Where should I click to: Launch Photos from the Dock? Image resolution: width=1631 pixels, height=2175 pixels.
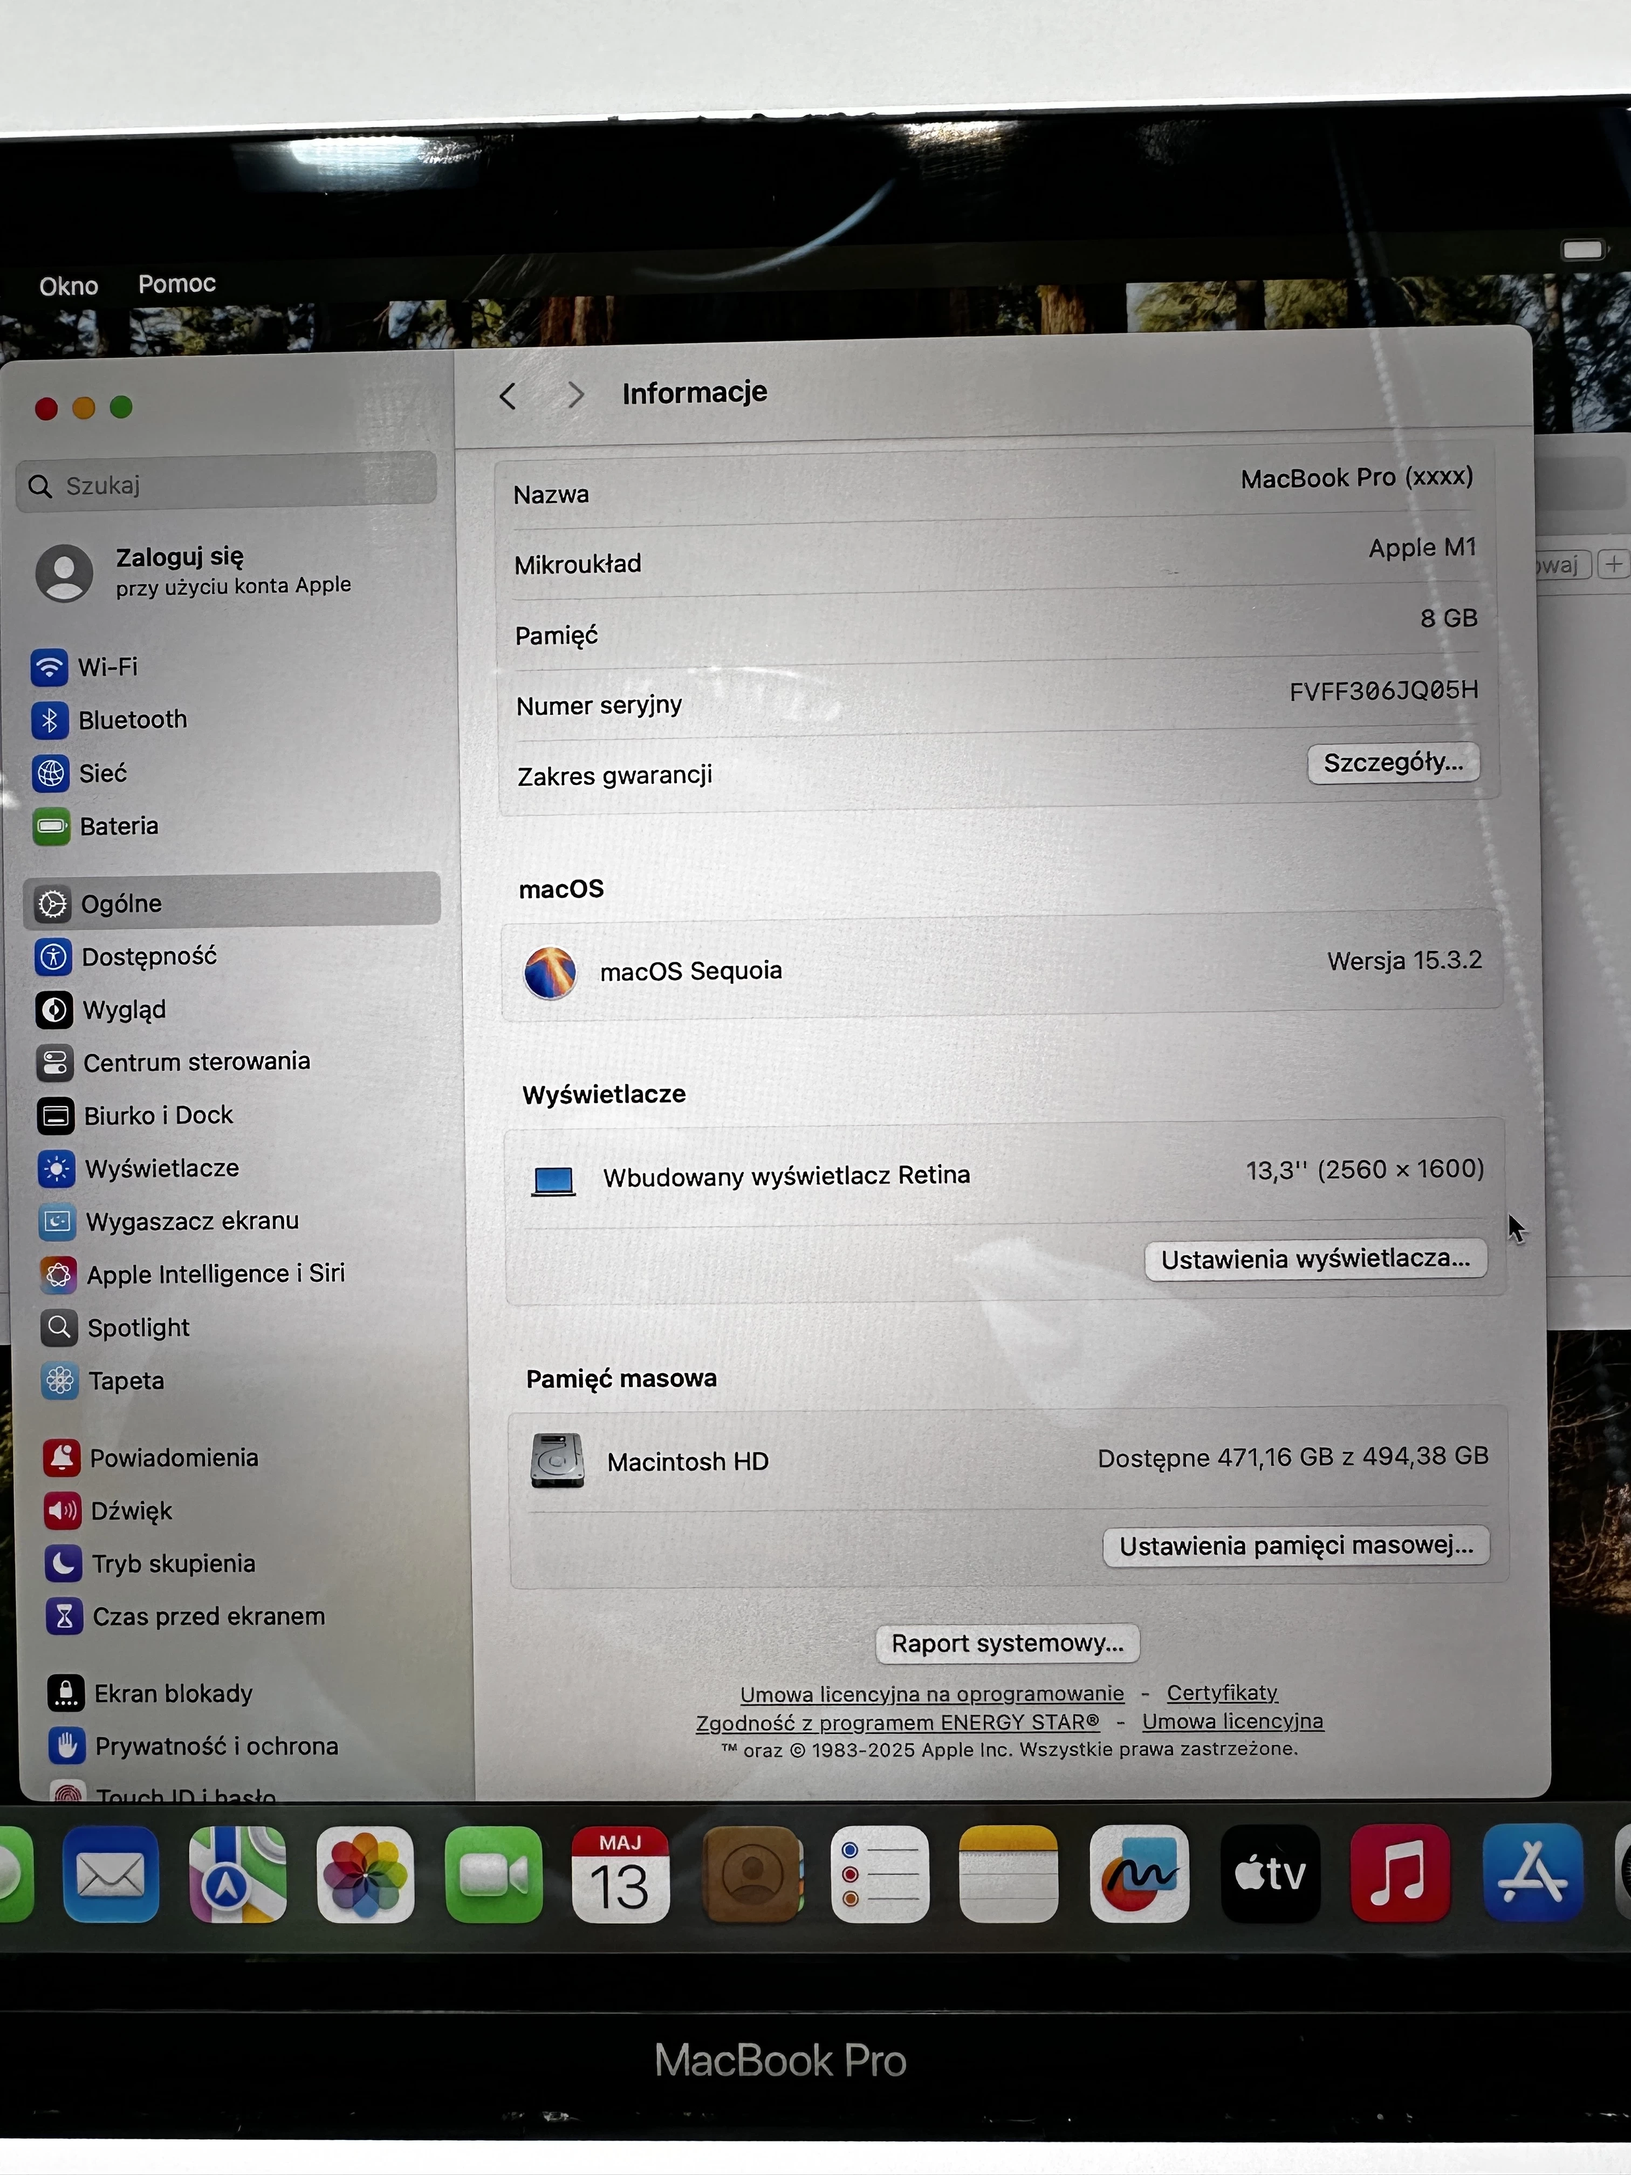pos(365,1874)
